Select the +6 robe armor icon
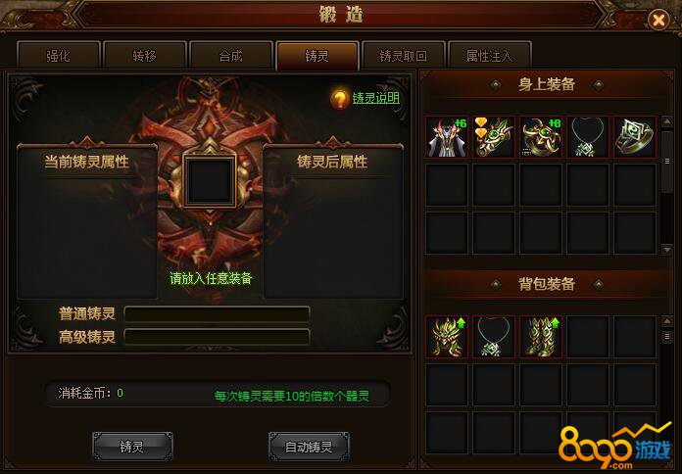This screenshot has height=474, width=682. [x=447, y=136]
